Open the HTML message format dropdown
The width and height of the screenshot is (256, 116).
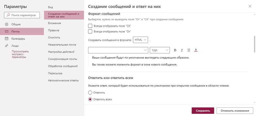(x=140, y=40)
